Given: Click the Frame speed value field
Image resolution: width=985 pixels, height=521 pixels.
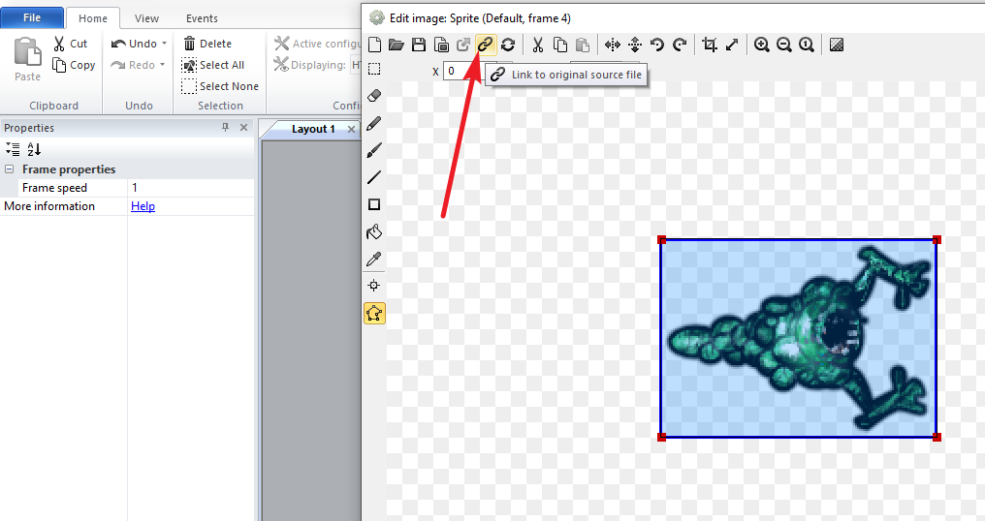Looking at the screenshot, I should 191,188.
